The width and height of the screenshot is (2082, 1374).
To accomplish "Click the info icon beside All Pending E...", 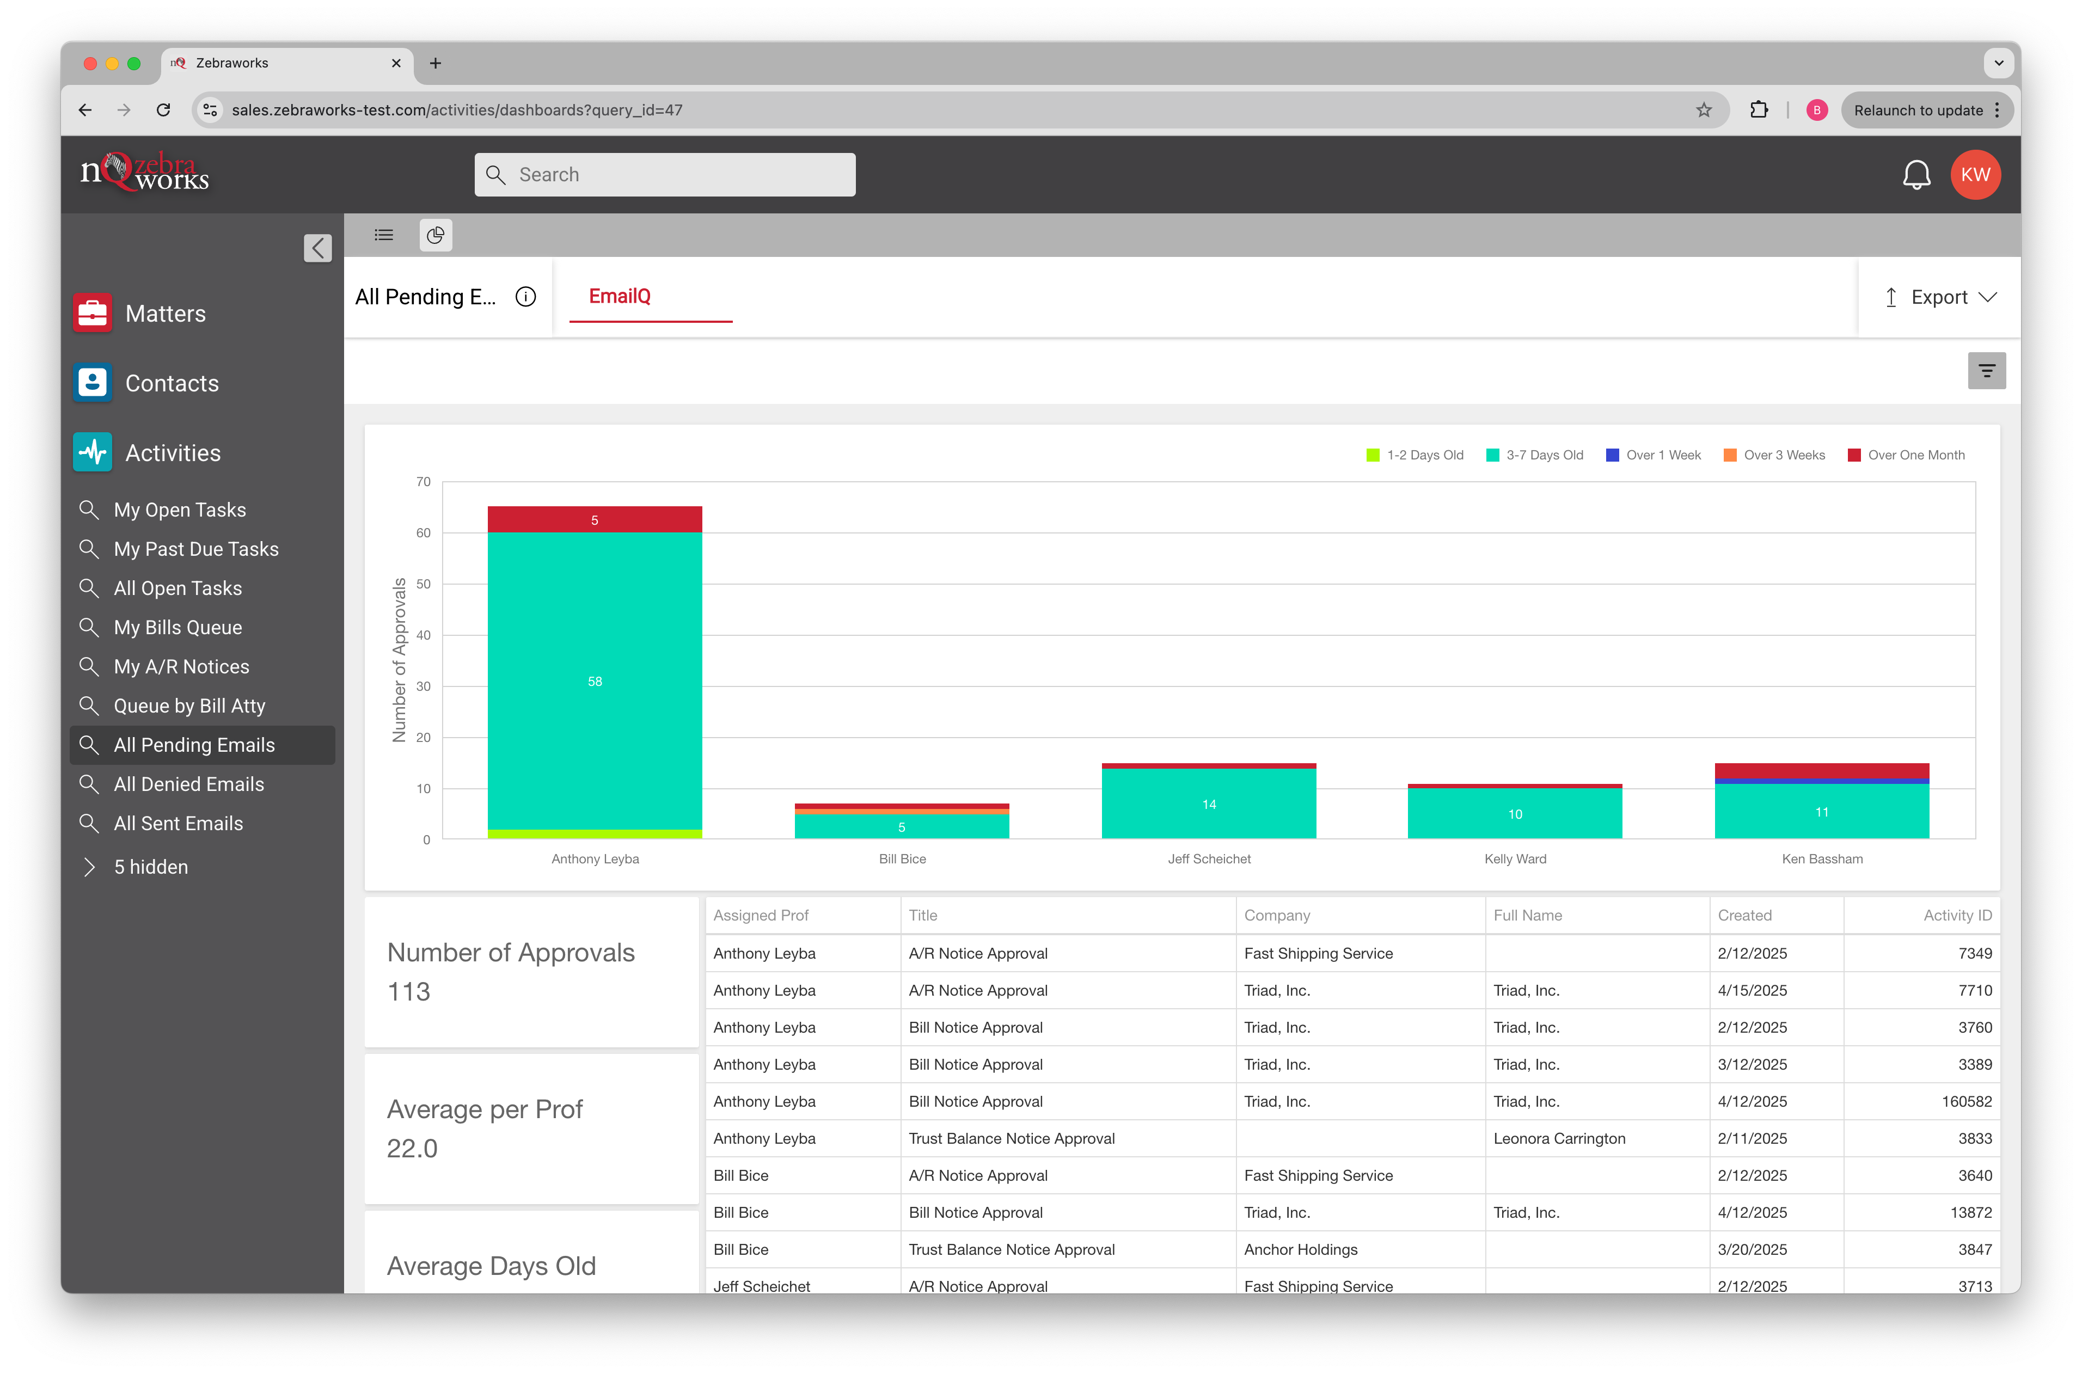I will (x=526, y=297).
